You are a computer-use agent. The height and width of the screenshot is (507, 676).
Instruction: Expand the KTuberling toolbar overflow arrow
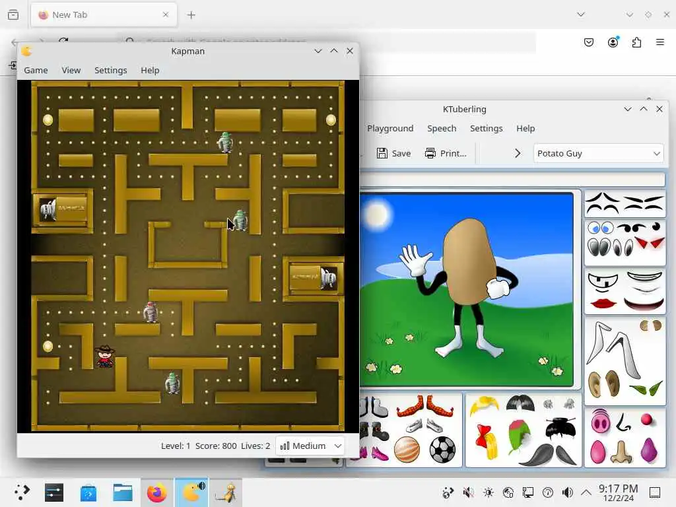(518, 153)
